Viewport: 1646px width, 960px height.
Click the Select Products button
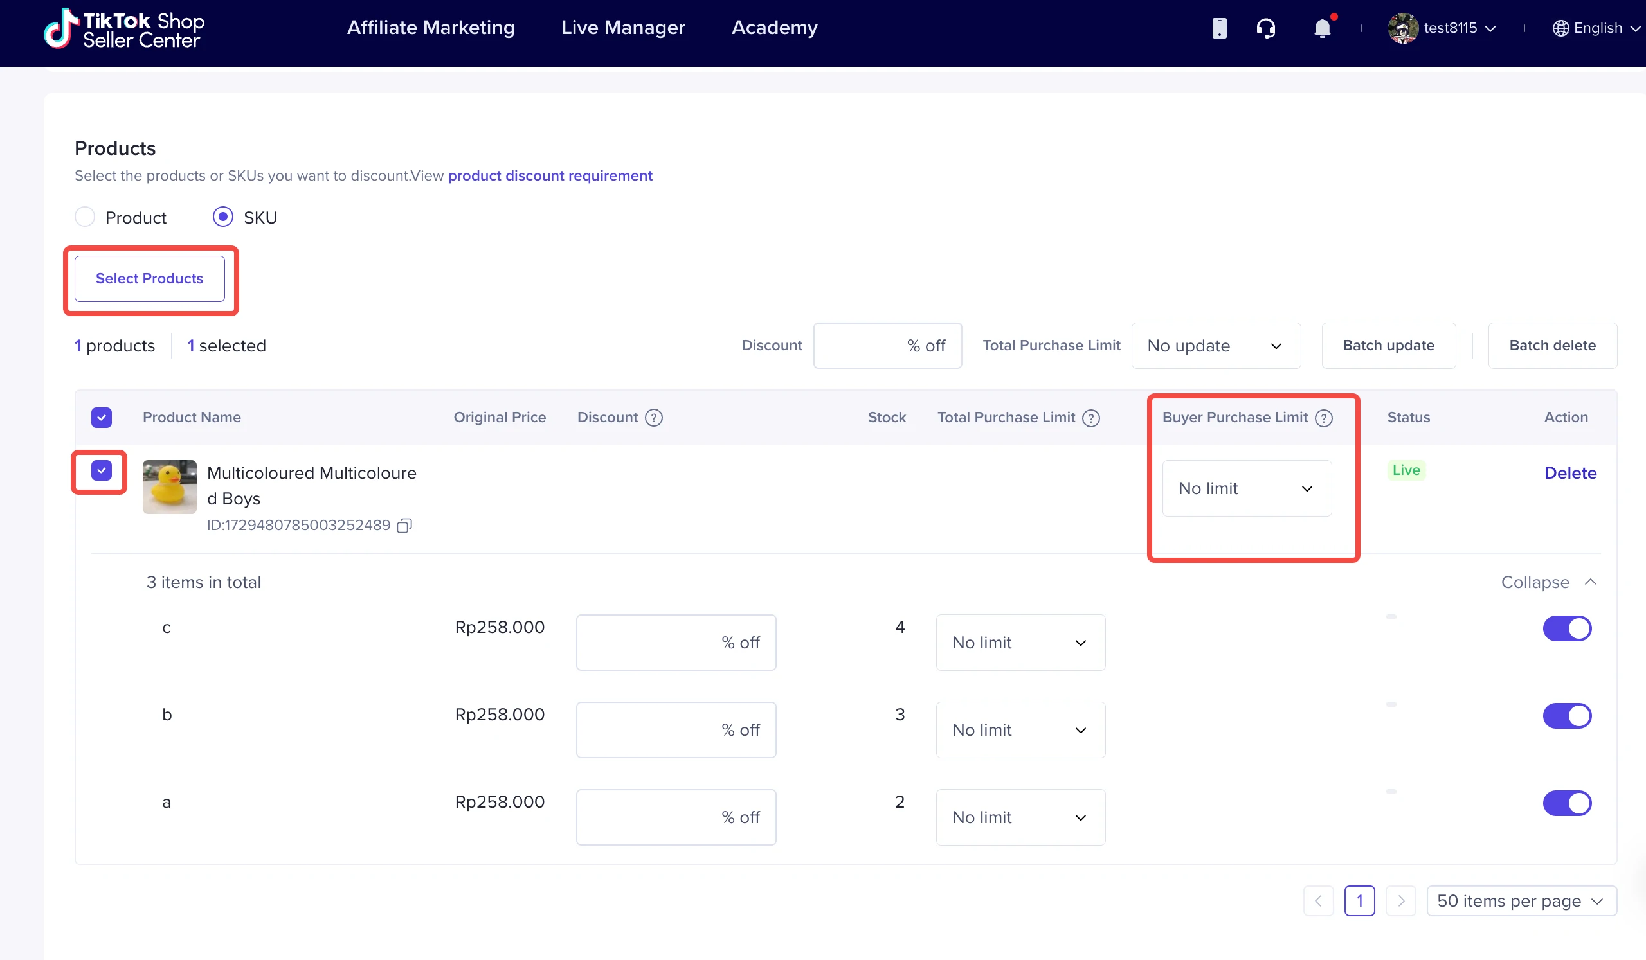coord(150,279)
